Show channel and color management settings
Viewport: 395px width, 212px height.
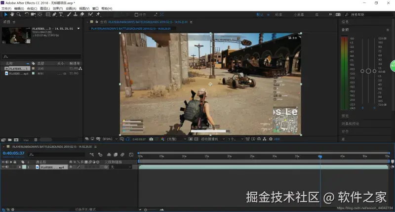(x=162, y=139)
